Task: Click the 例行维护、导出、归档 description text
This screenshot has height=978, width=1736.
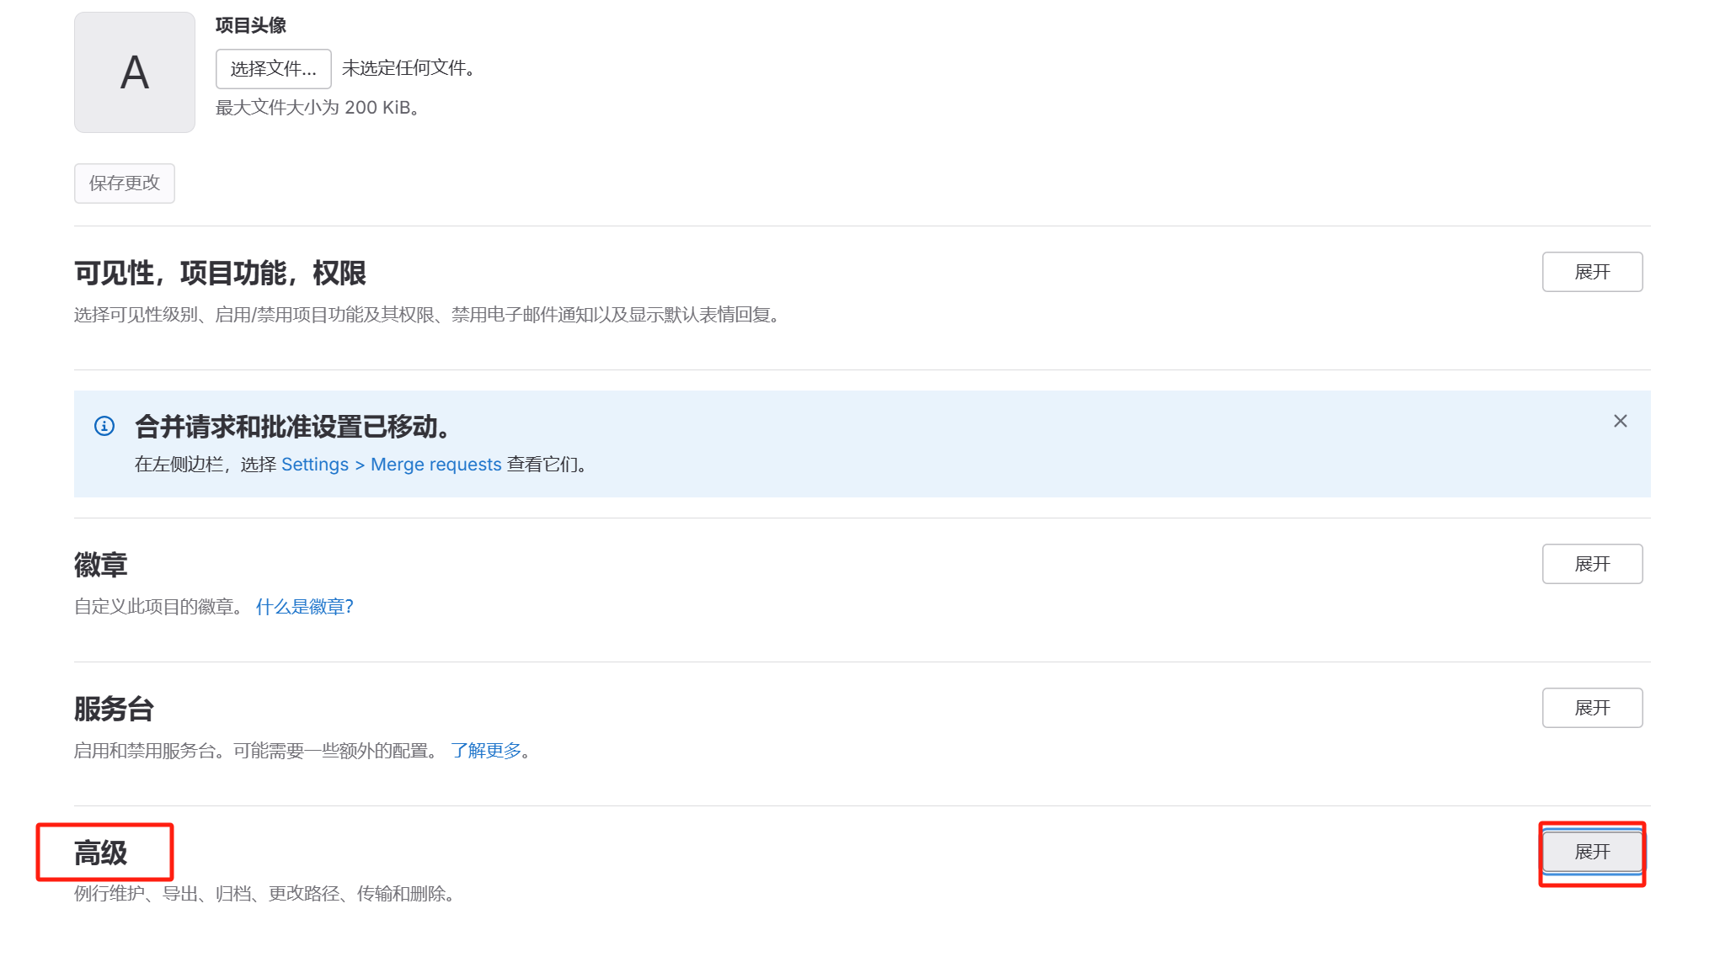Action: (x=264, y=894)
